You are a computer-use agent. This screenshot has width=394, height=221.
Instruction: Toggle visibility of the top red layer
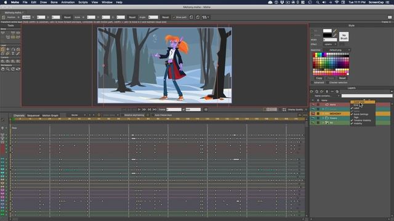click(313, 105)
